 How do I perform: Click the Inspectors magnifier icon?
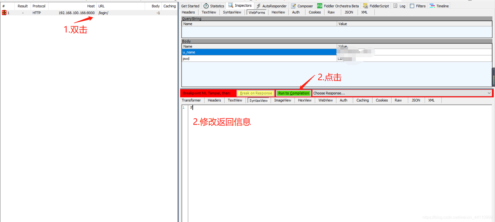[x=231, y=5]
